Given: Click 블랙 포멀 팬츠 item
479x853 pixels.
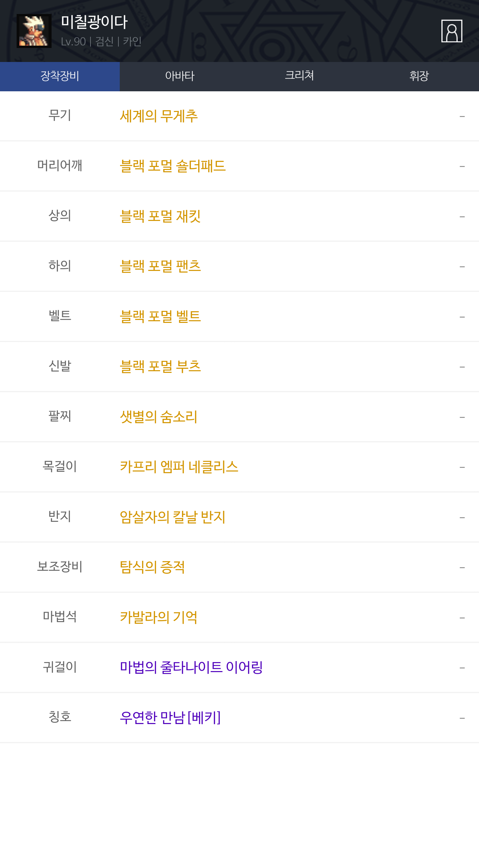Looking at the screenshot, I should point(160,267).
